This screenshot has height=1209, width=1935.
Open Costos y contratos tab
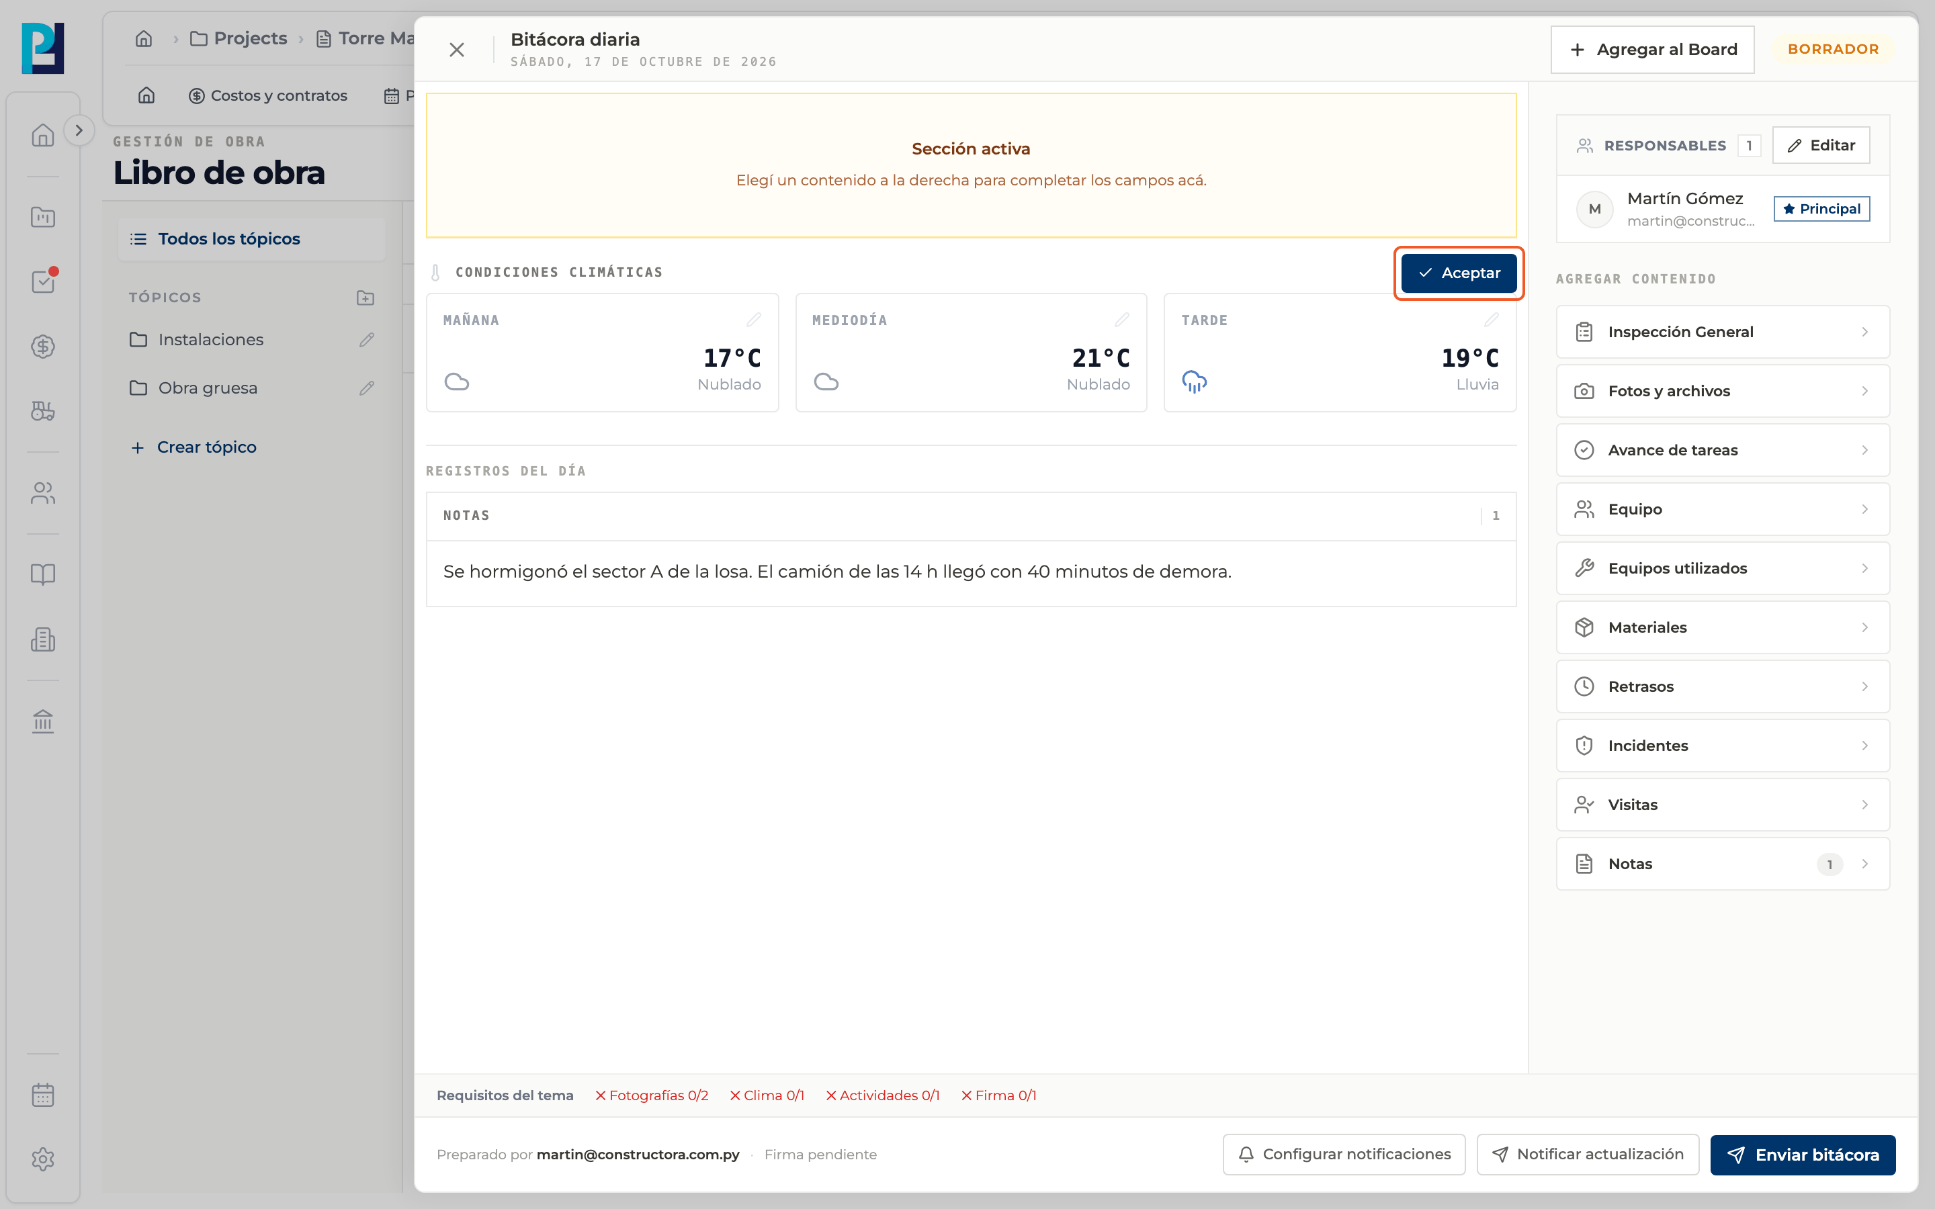268,96
